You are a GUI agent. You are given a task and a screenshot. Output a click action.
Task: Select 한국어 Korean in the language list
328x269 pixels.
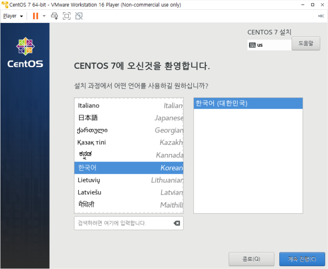(129, 167)
